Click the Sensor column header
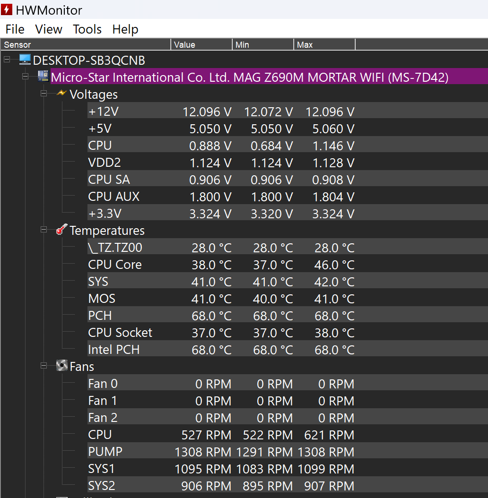 [x=86, y=45]
